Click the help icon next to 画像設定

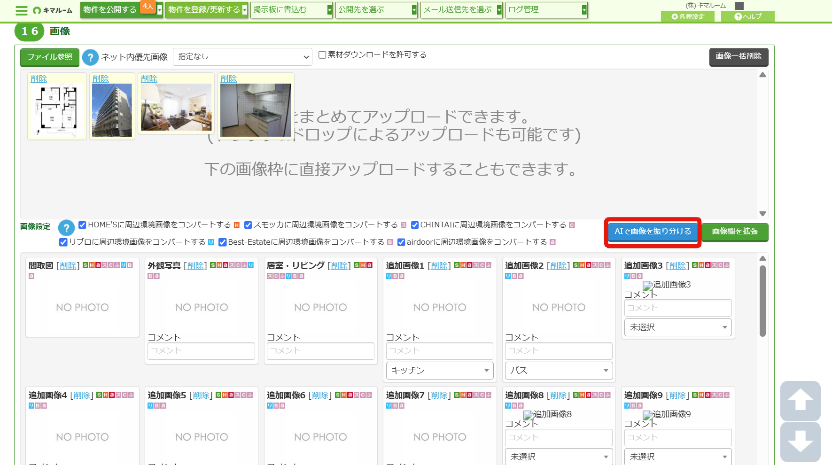click(66, 228)
